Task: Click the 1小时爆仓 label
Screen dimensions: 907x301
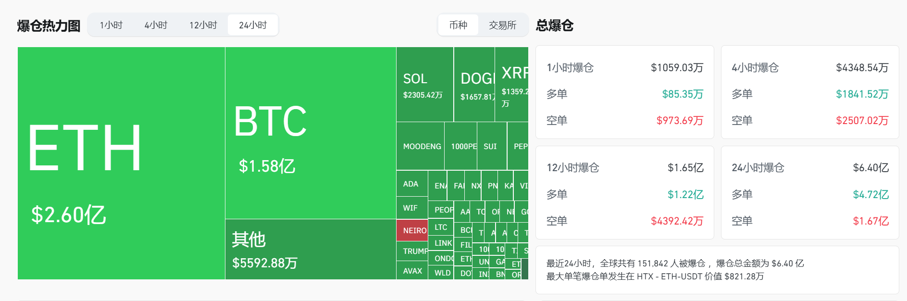Action: (x=570, y=68)
